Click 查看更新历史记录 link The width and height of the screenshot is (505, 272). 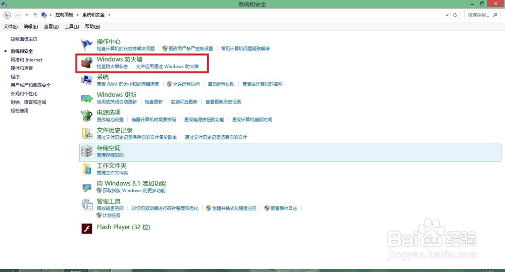click(223, 102)
